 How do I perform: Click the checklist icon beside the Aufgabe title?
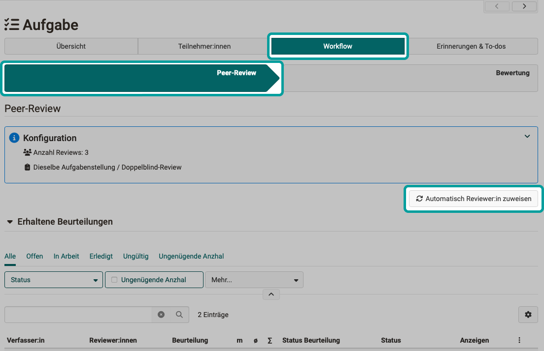point(12,23)
